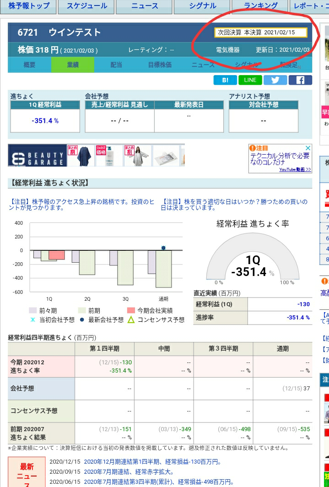Open the Beauty Garage logo banner

click(38, 156)
